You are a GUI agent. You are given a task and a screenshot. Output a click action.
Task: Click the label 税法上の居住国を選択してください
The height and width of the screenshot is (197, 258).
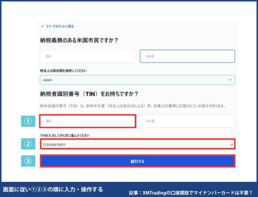click(x=63, y=71)
